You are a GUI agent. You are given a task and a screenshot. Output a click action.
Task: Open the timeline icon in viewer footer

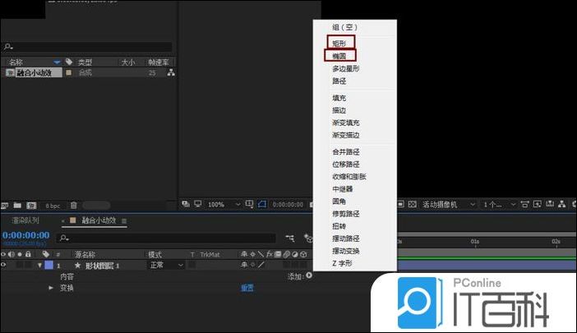[550, 204]
